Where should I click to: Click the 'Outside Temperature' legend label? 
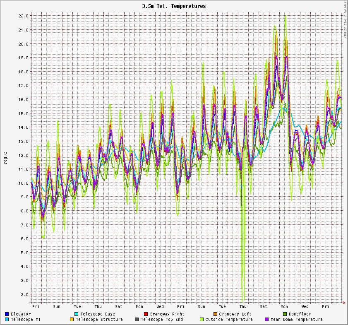229,319
